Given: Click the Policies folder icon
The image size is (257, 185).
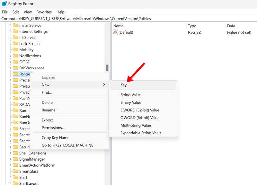Looking at the screenshot, I should pyautogui.click(x=15, y=74).
